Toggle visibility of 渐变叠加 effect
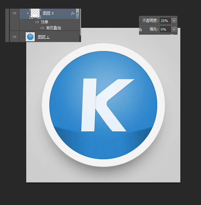201x205 pixels. pos(42,28)
